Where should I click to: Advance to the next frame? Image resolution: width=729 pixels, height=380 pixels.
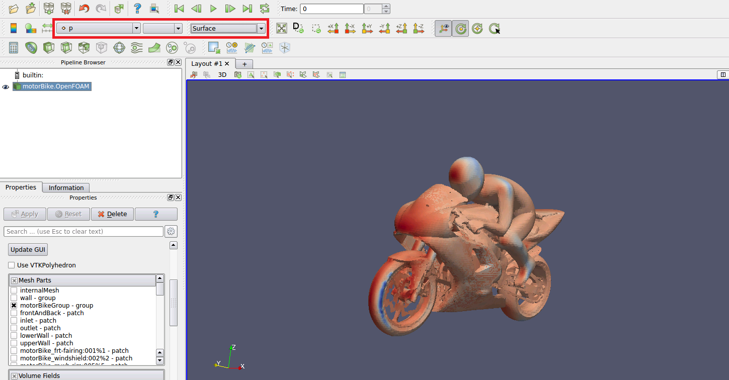point(230,9)
